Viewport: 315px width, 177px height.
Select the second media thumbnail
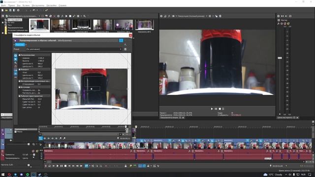coord(61,25)
